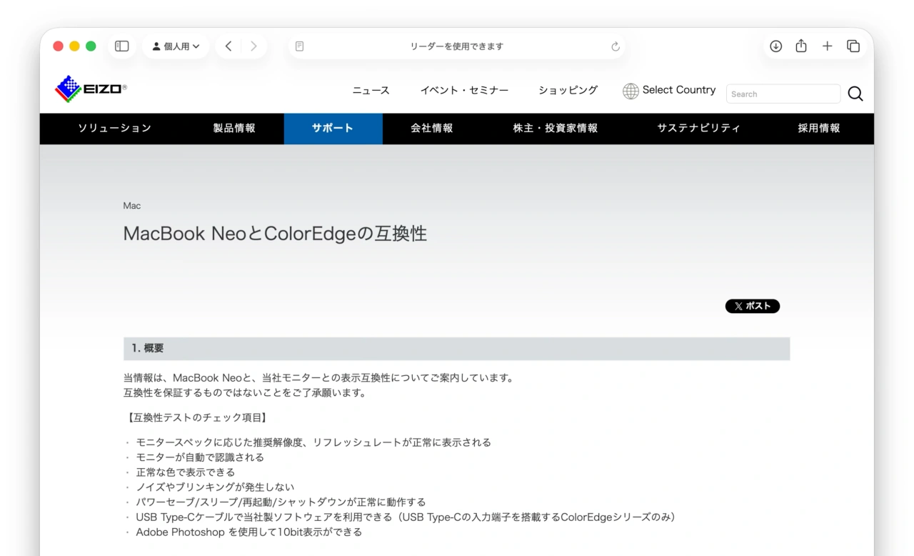914x556 pixels.
Task: Click the line Adobe Photoshop を使用して10bit表示ができる
Action: point(249,532)
